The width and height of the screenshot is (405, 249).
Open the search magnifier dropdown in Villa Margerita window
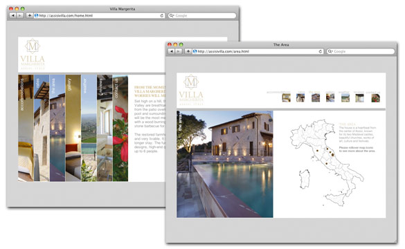click(x=172, y=15)
